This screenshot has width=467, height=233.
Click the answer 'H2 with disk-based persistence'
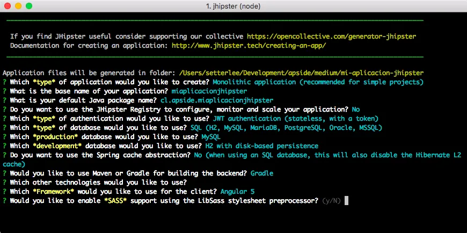[262, 146]
